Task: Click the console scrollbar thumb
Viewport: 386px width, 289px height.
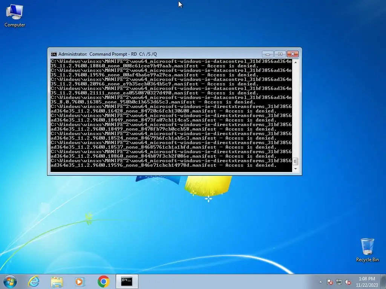Action: click(x=296, y=161)
